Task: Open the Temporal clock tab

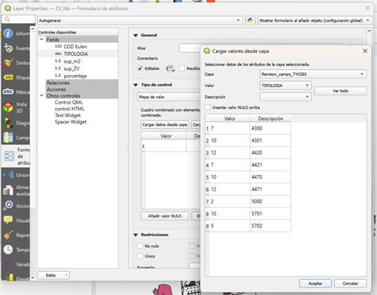Action: 8,250
